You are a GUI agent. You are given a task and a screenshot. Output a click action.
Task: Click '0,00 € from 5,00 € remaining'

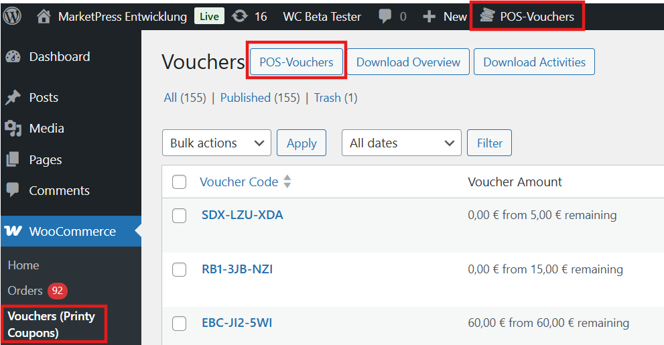coord(542,215)
